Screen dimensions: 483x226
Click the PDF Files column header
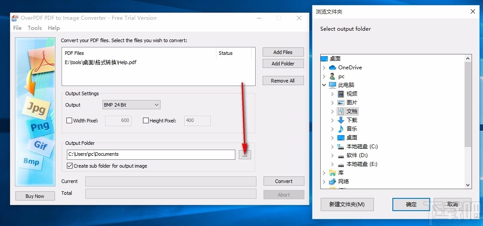tap(139, 53)
